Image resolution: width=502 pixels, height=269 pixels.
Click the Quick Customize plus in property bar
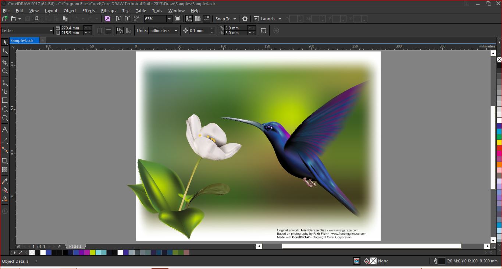click(x=276, y=31)
